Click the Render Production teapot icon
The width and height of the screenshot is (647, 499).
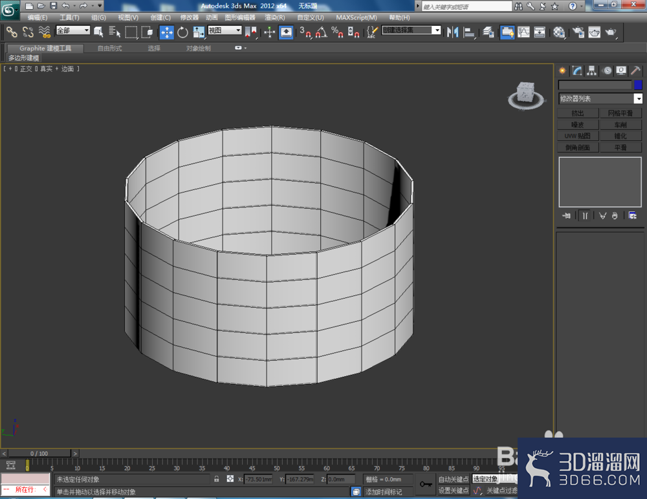point(611,32)
